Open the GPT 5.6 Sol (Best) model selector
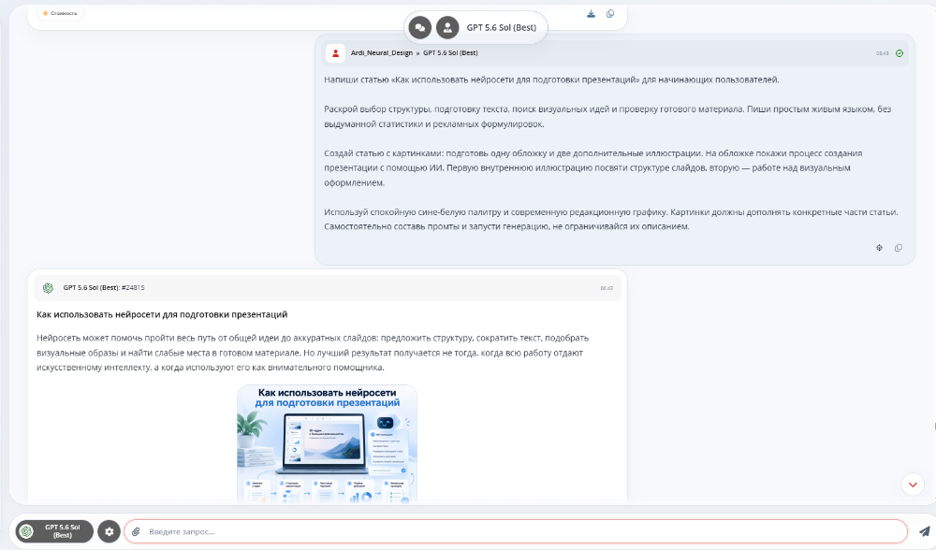936x550 pixels. pyautogui.click(x=54, y=531)
